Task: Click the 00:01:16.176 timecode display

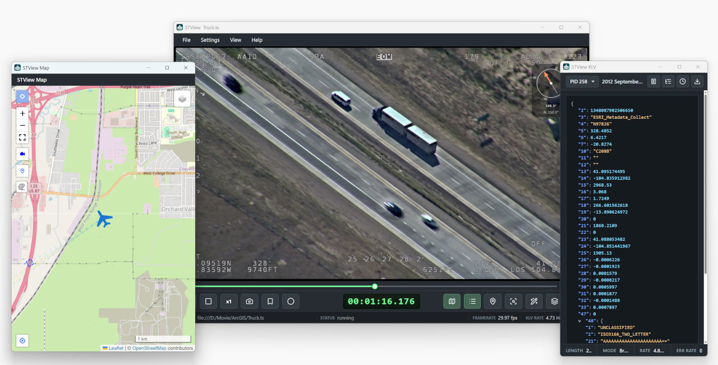Action: 381,301
